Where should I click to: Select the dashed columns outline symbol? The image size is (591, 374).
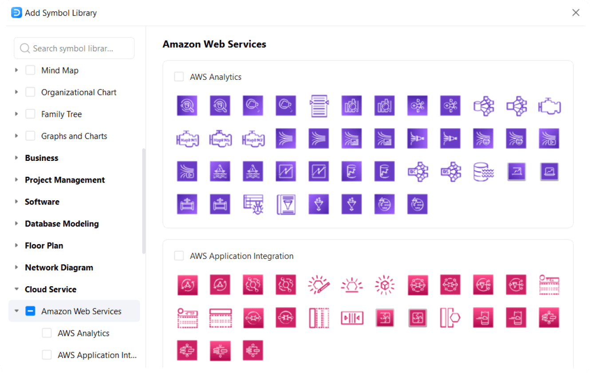(319, 318)
